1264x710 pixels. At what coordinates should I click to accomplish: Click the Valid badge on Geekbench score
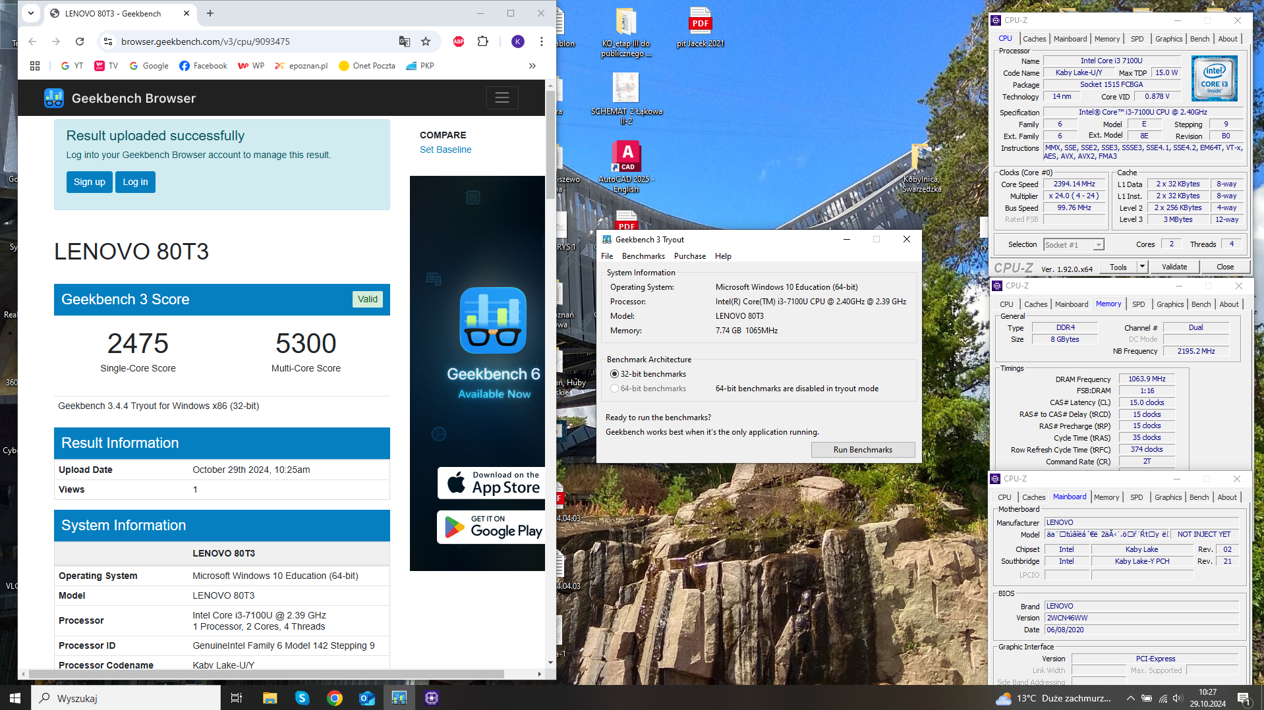coord(367,299)
